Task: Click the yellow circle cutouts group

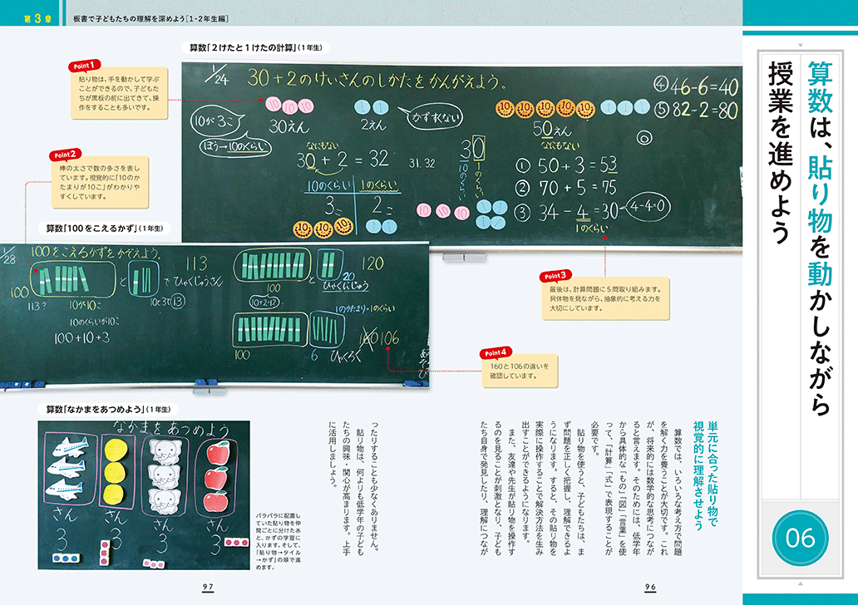Action: (x=115, y=470)
